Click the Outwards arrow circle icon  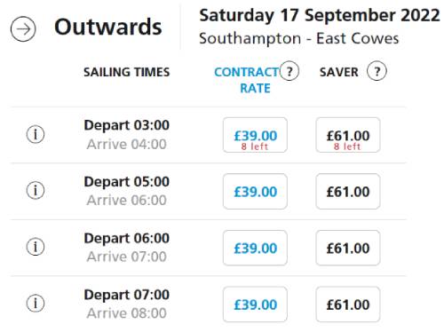pos(23,29)
